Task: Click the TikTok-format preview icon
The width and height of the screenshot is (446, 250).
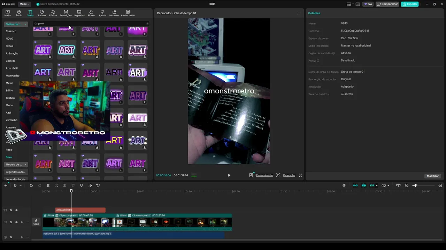Action: (x=251, y=175)
